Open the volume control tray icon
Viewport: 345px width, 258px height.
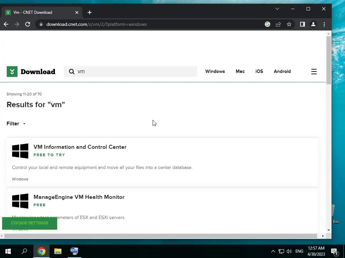pyautogui.click(x=289, y=251)
